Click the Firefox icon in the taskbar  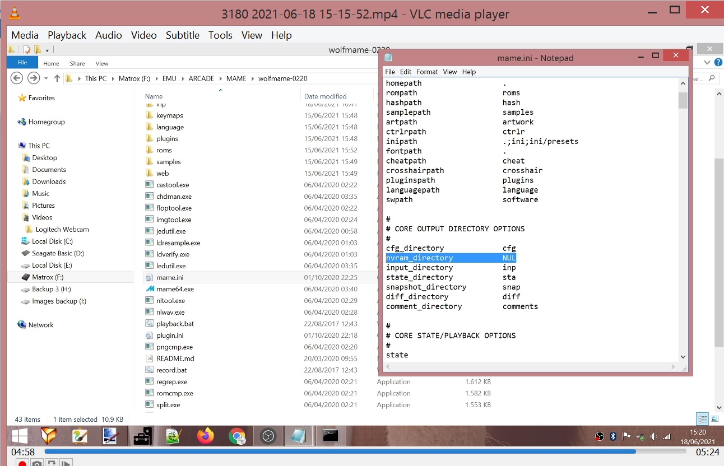[206, 436]
